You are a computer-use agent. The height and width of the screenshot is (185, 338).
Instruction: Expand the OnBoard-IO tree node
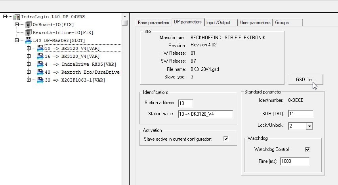point(17,25)
